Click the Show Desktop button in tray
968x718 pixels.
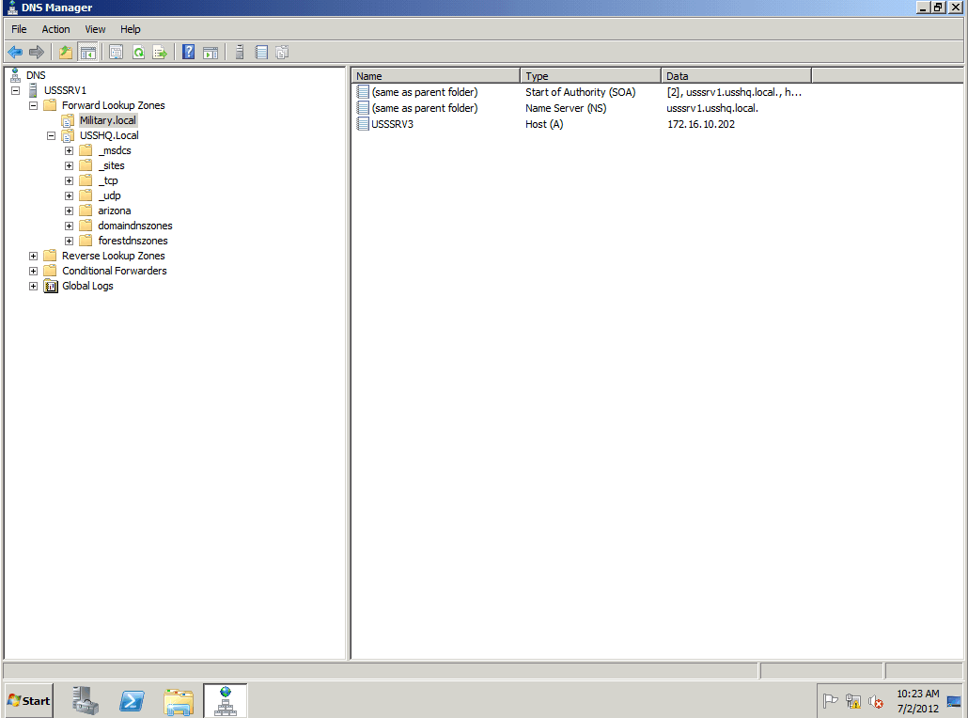(x=955, y=701)
